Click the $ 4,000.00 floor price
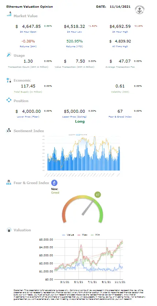 (x=28, y=111)
